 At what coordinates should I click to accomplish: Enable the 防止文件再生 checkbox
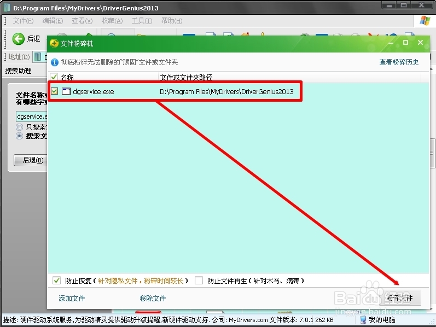pyautogui.click(x=199, y=281)
